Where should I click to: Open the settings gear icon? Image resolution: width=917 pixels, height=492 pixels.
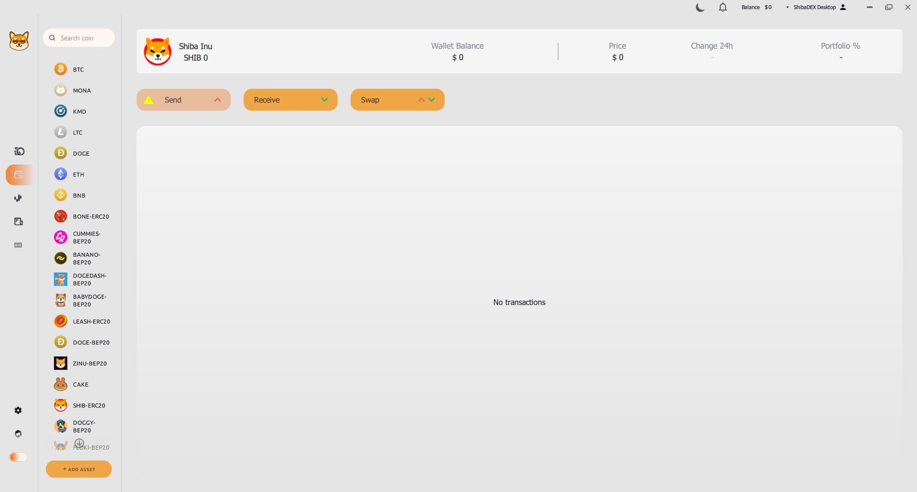[18, 410]
